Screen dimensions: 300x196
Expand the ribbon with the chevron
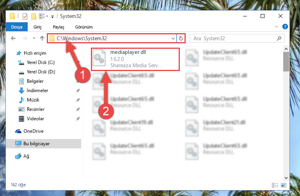[x=277, y=27]
